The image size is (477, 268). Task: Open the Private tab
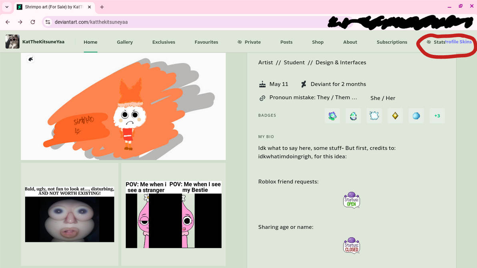coord(249,42)
